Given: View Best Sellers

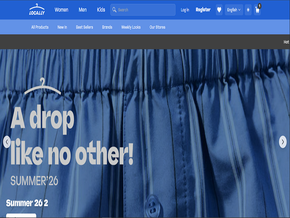Looking at the screenshot, I should [84, 27].
